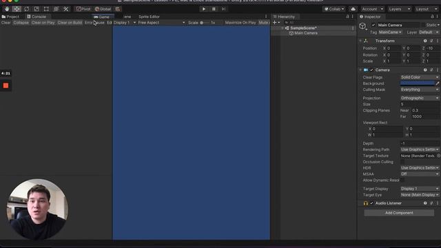The width and height of the screenshot is (441, 248).
Task: Open the HDR dropdown
Action: 420,167
